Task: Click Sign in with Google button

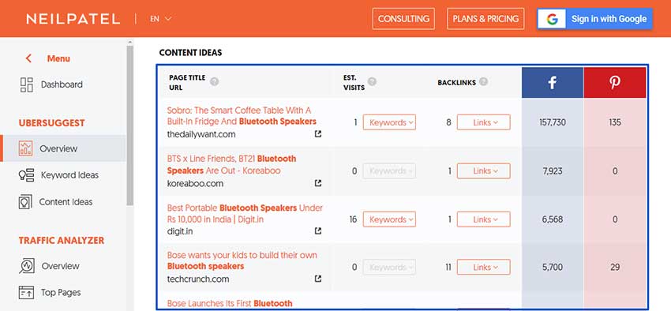Action: pos(595,19)
